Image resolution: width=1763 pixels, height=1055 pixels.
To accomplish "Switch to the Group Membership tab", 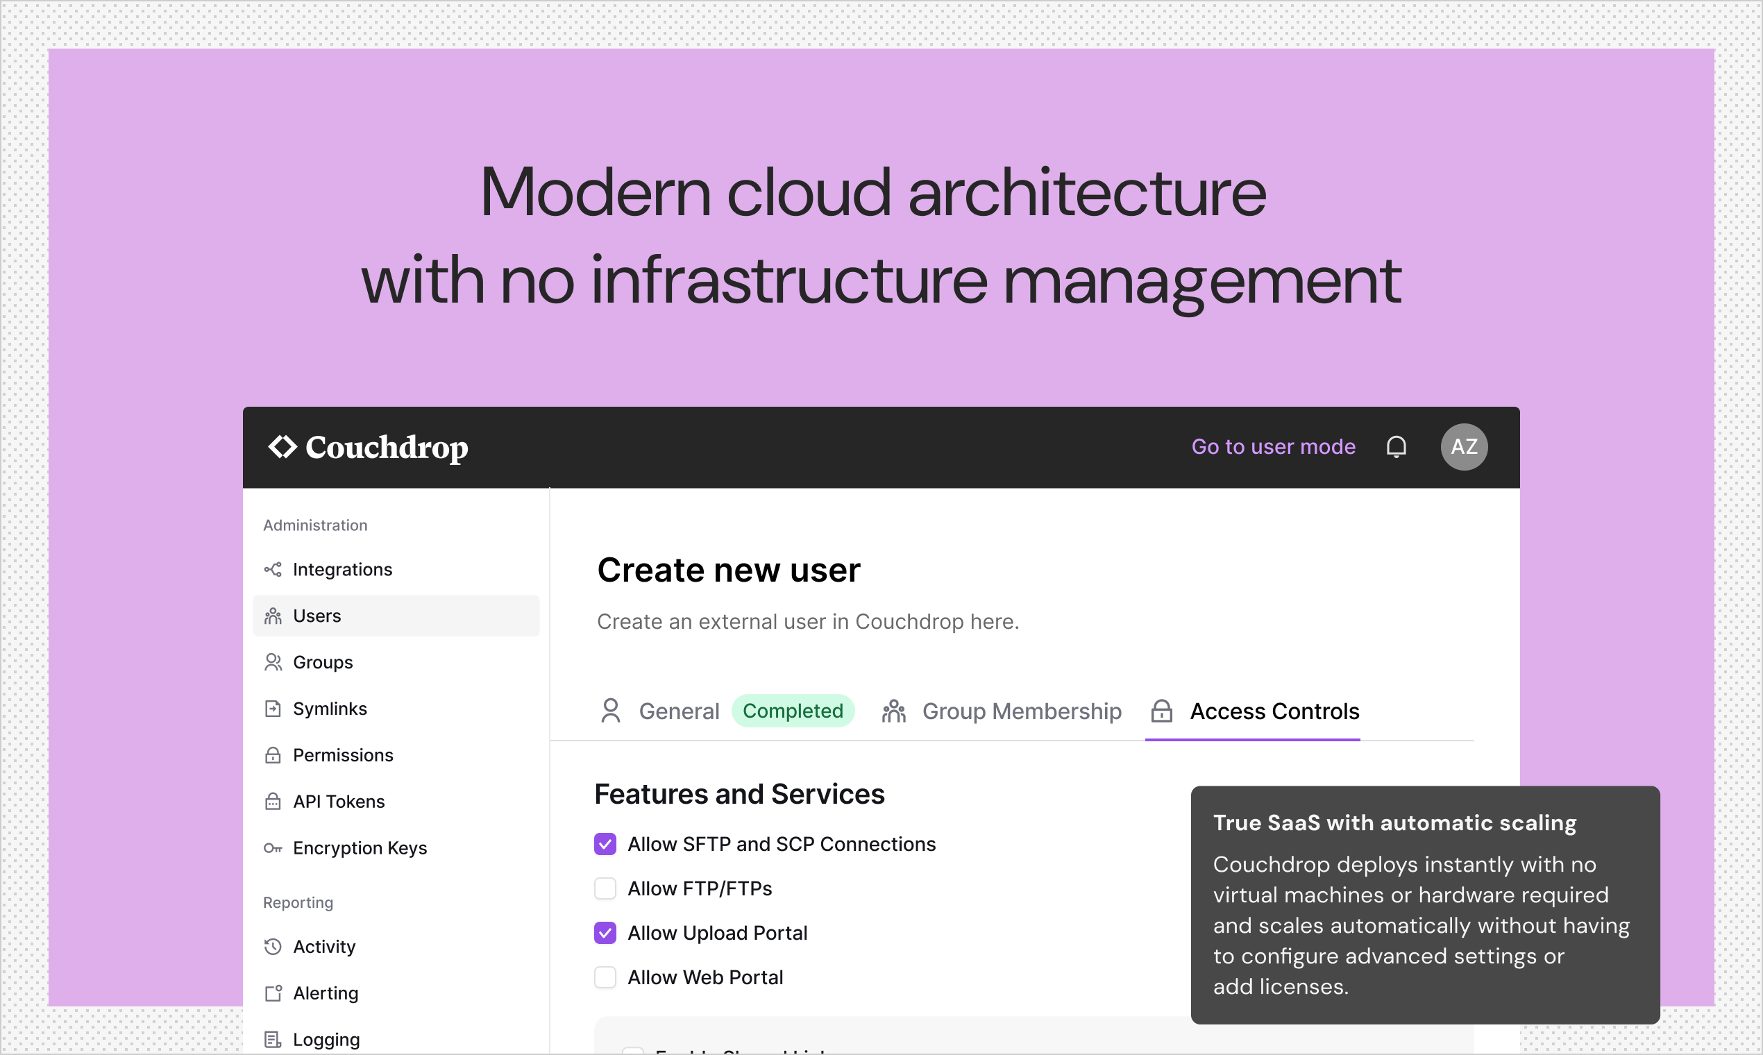I will coord(1021,711).
